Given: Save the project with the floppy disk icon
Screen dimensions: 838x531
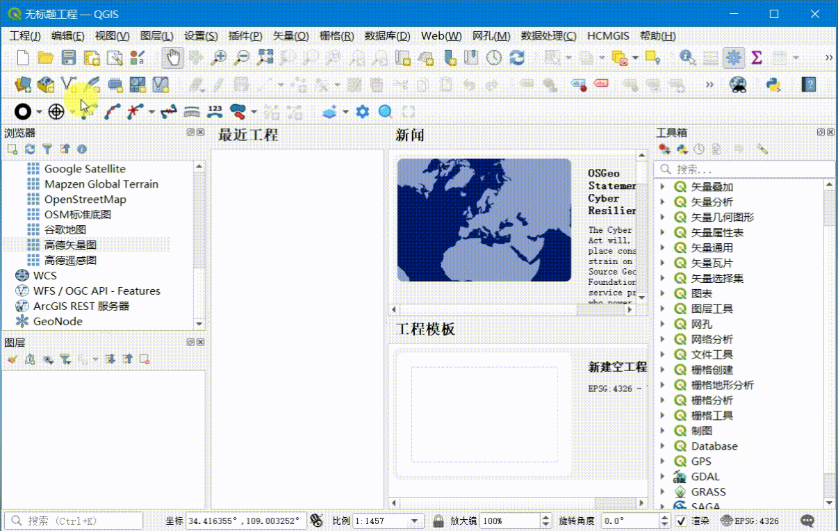Looking at the screenshot, I should (68, 58).
